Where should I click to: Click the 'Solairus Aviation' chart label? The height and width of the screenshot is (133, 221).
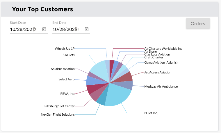click(63, 69)
